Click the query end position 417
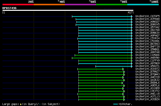Screen dimensions: 161x106 click(130, 12)
